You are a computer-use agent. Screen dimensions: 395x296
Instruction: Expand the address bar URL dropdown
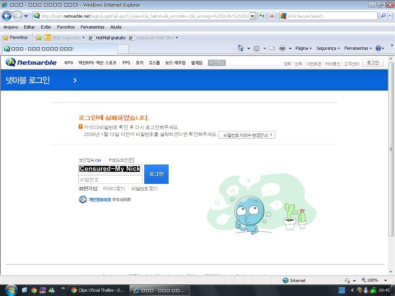(x=253, y=16)
